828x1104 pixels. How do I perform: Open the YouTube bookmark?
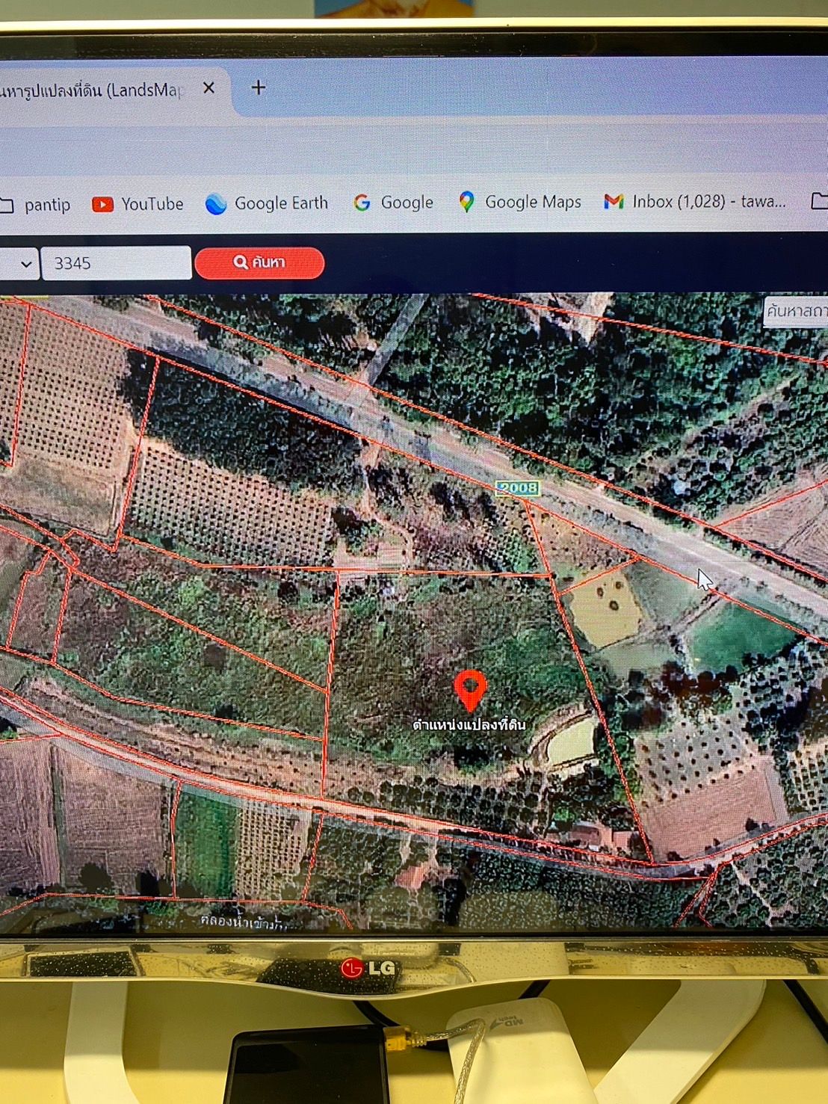[x=138, y=204]
